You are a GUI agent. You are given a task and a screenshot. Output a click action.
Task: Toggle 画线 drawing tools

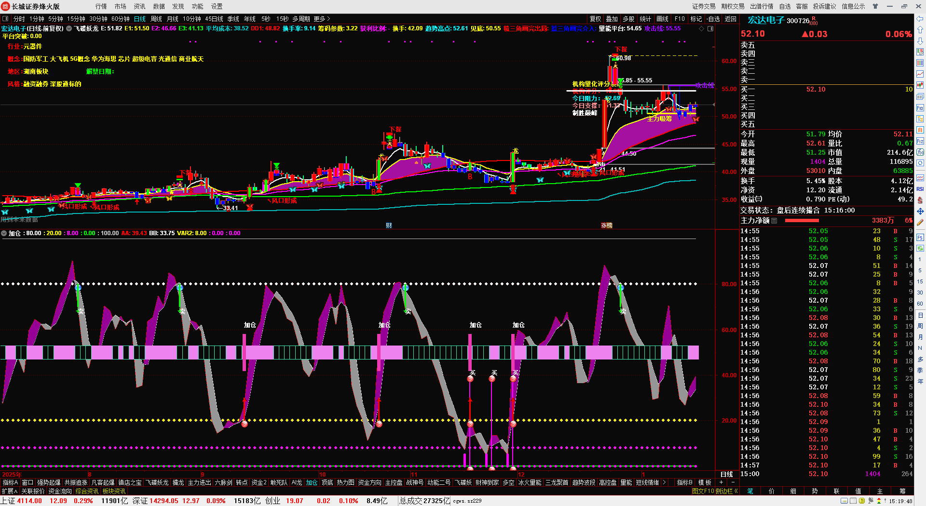pos(663,19)
